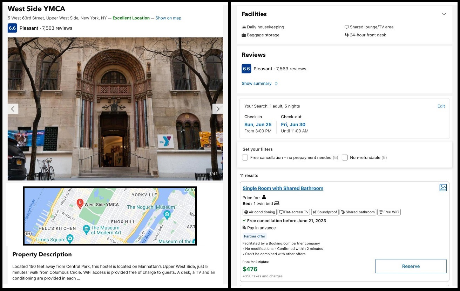The height and width of the screenshot is (291, 460).
Task: Click the Daily housekeeping icon
Action: [x=244, y=27]
